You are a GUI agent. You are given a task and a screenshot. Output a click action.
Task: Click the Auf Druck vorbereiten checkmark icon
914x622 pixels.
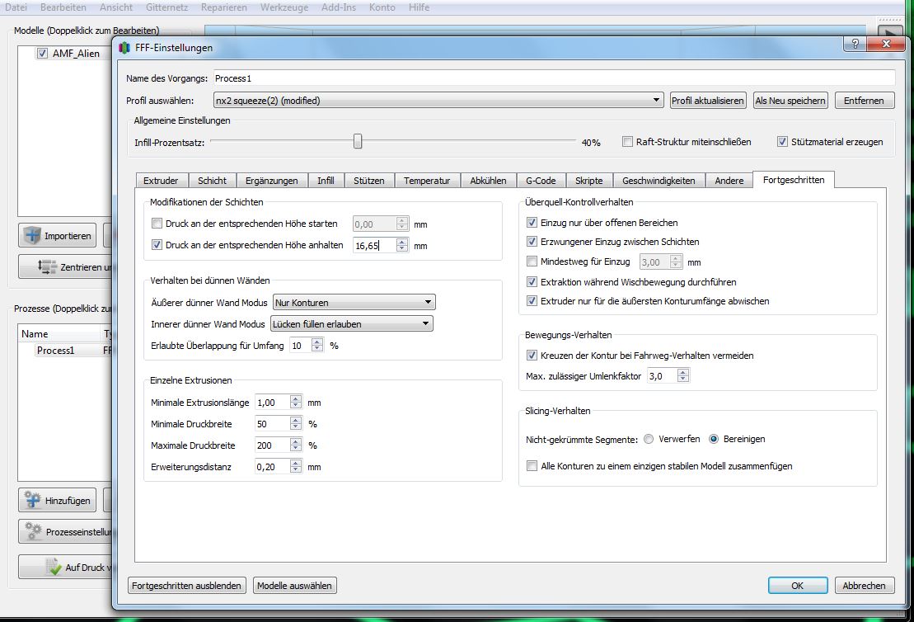[54, 567]
